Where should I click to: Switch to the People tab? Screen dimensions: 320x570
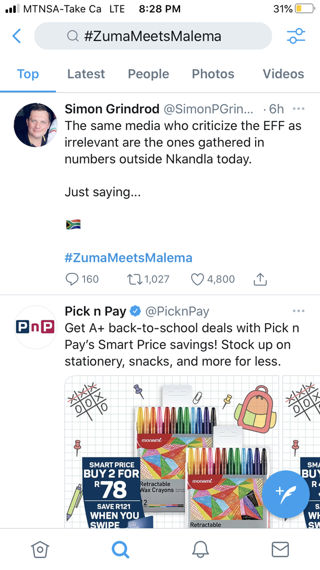(148, 74)
